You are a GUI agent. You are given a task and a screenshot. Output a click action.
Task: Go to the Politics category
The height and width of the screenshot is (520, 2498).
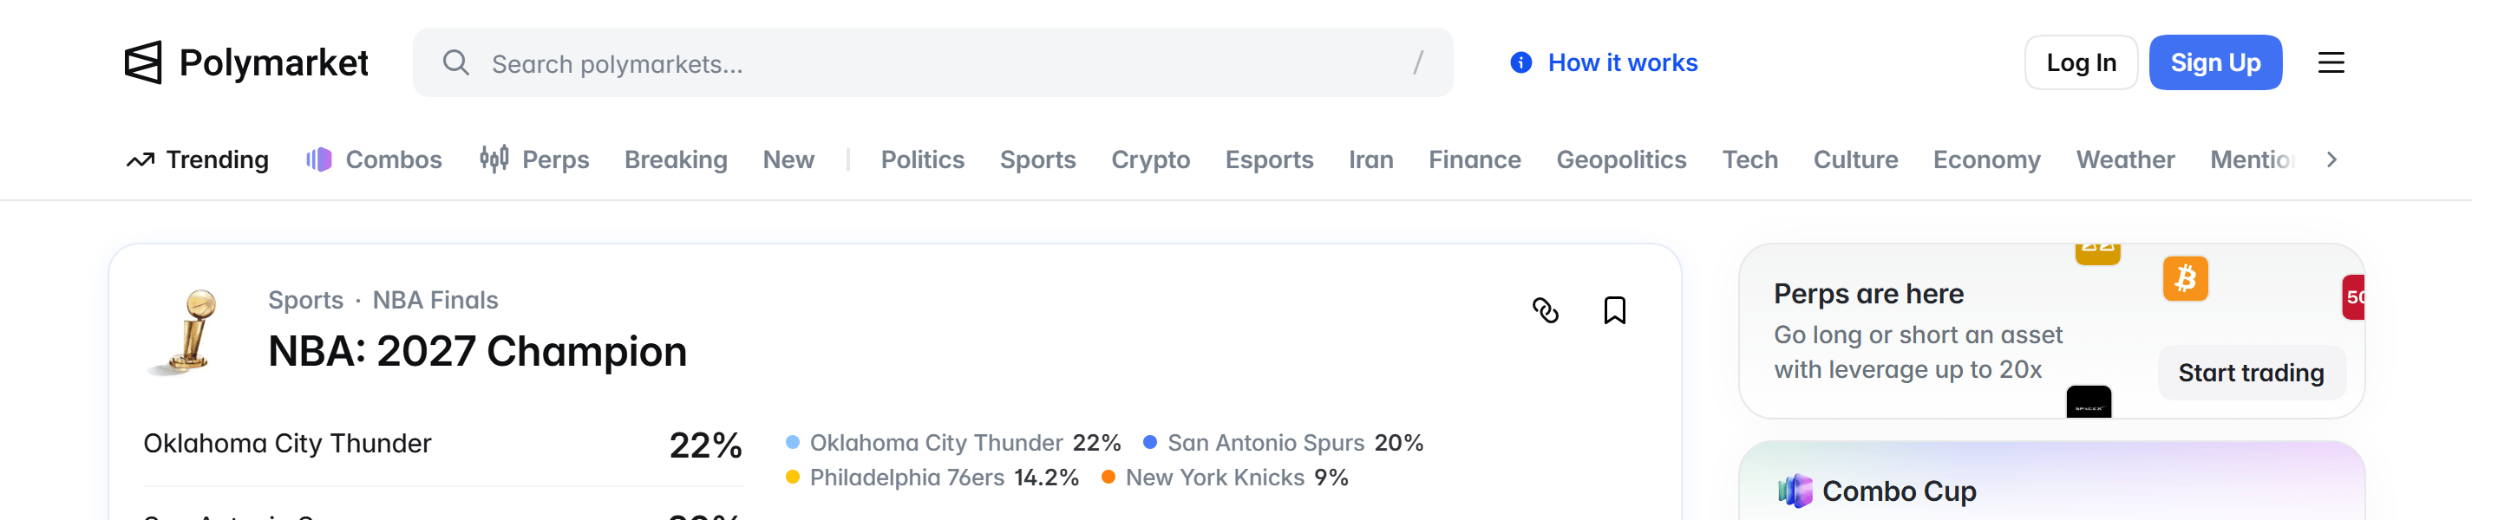pos(922,159)
